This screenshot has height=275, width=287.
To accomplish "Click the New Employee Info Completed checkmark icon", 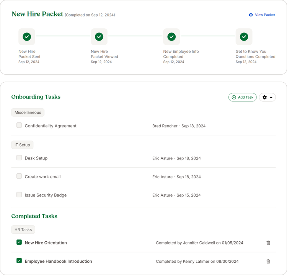I will [x=171, y=37].
